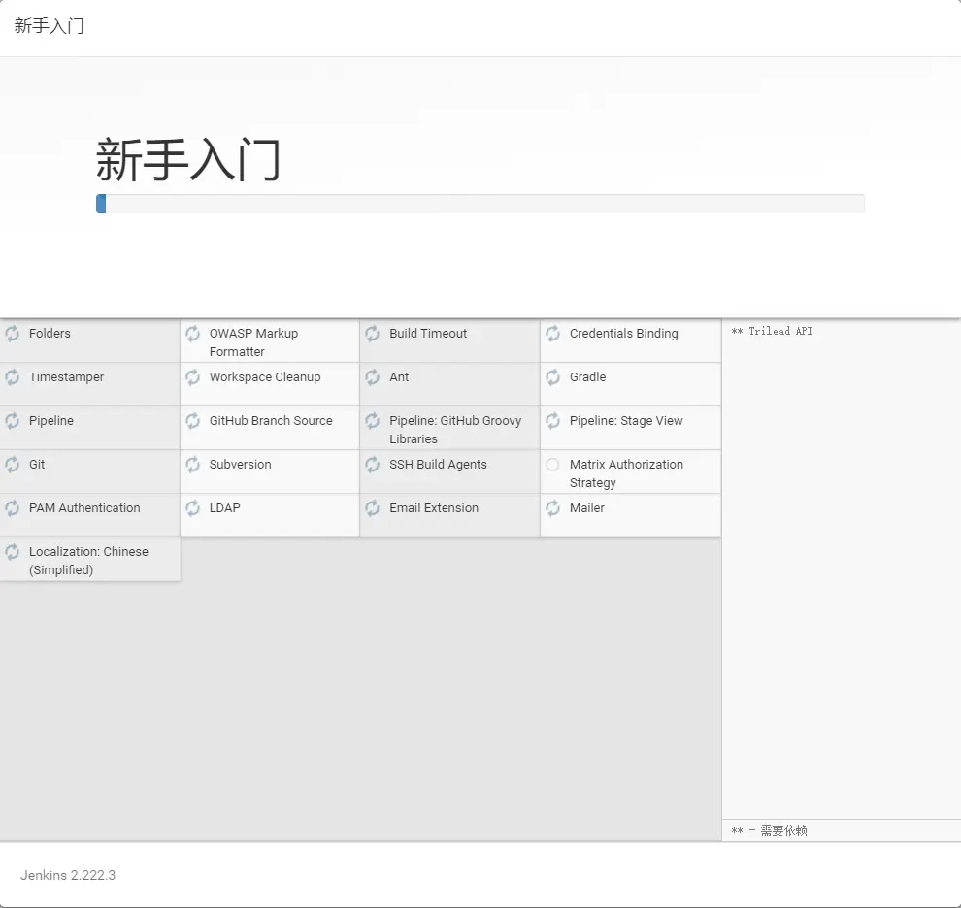Click the installation progress bar
The width and height of the screenshot is (961, 908).
coord(480,204)
